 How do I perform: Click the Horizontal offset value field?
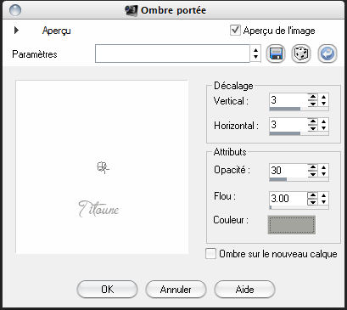(x=288, y=125)
